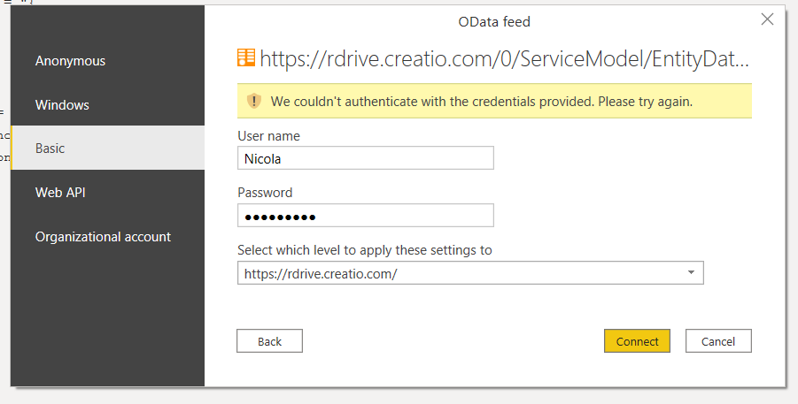Click the OData feed dialog title
This screenshot has width=798, height=404.
click(494, 22)
